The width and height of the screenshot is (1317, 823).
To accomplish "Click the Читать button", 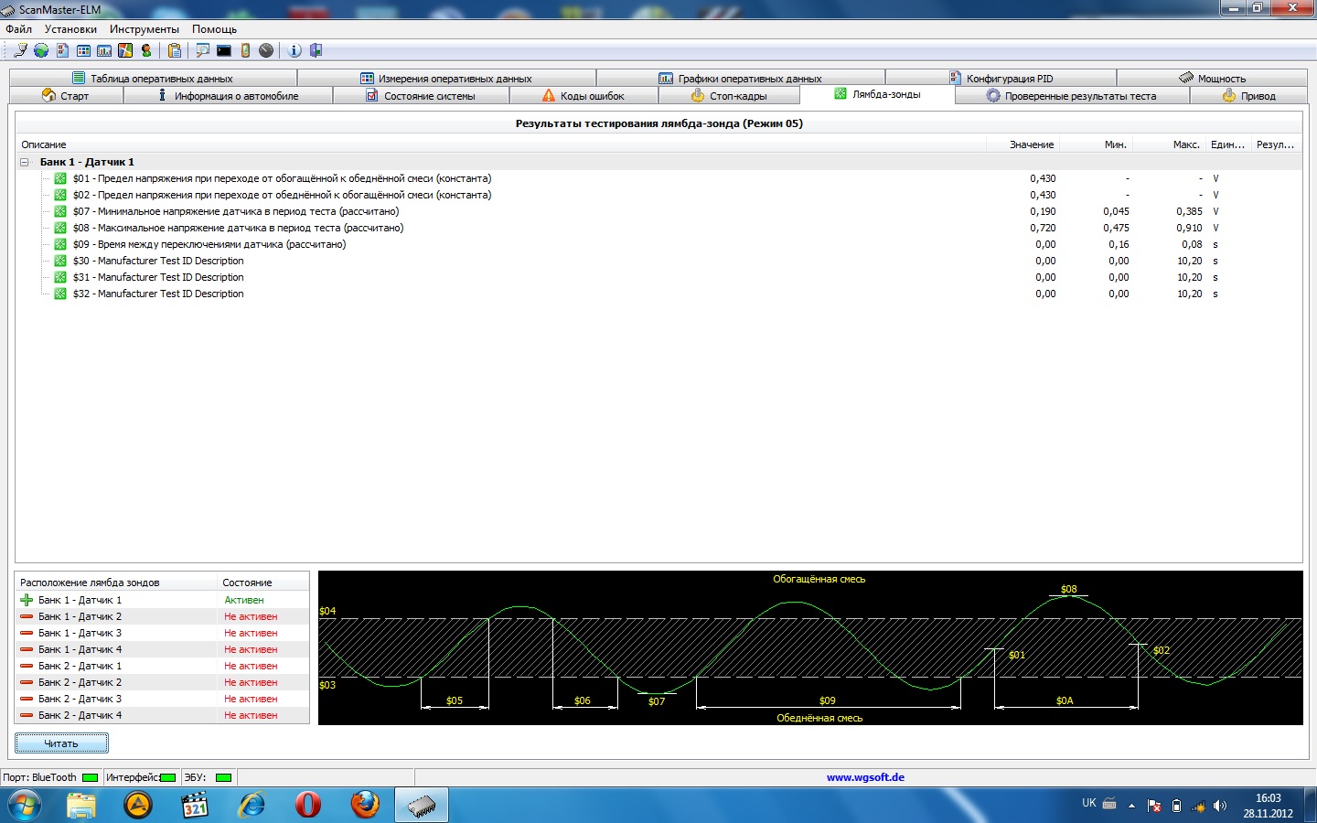I will tap(61, 743).
